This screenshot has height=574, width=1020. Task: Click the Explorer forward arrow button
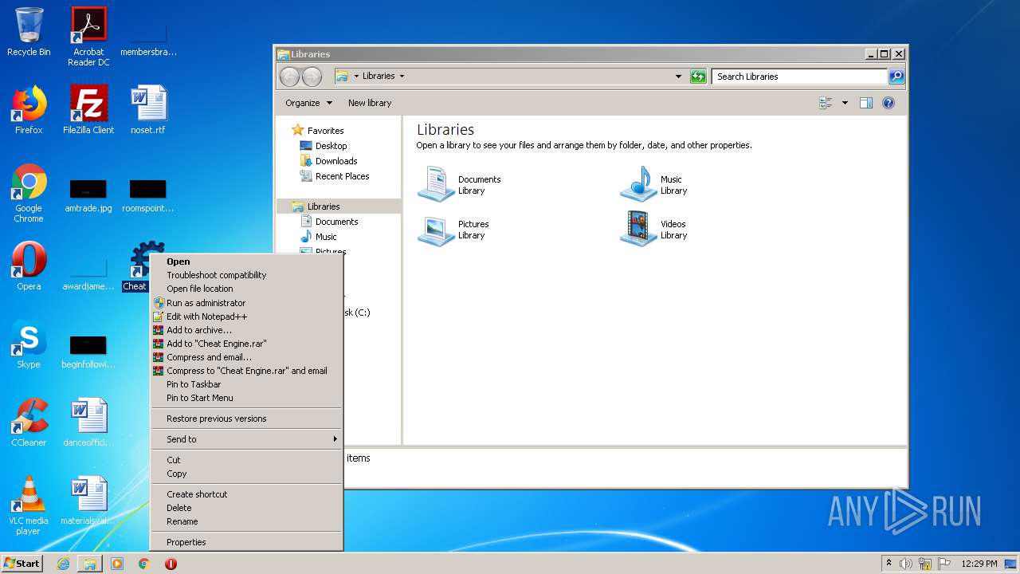(312, 77)
